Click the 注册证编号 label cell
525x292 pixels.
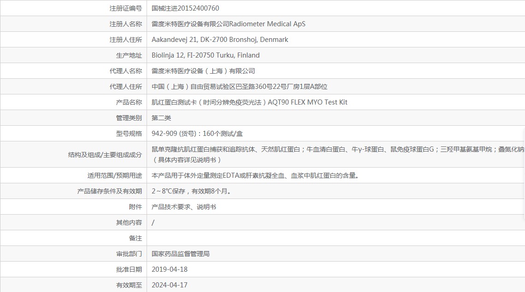click(125, 8)
